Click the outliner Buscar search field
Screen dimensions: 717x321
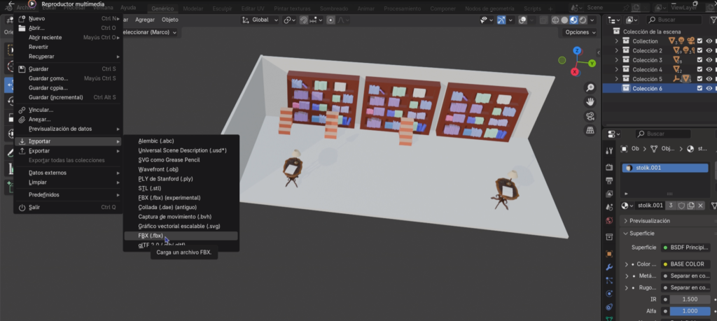tap(672, 20)
